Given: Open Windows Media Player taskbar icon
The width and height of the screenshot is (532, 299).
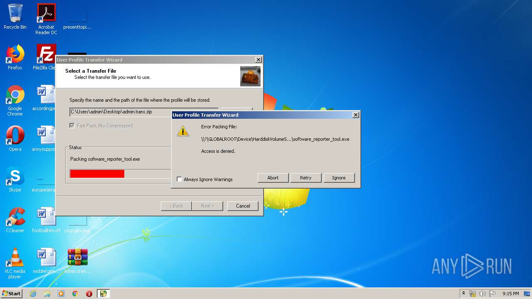Looking at the screenshot, I should click(61, 294).
